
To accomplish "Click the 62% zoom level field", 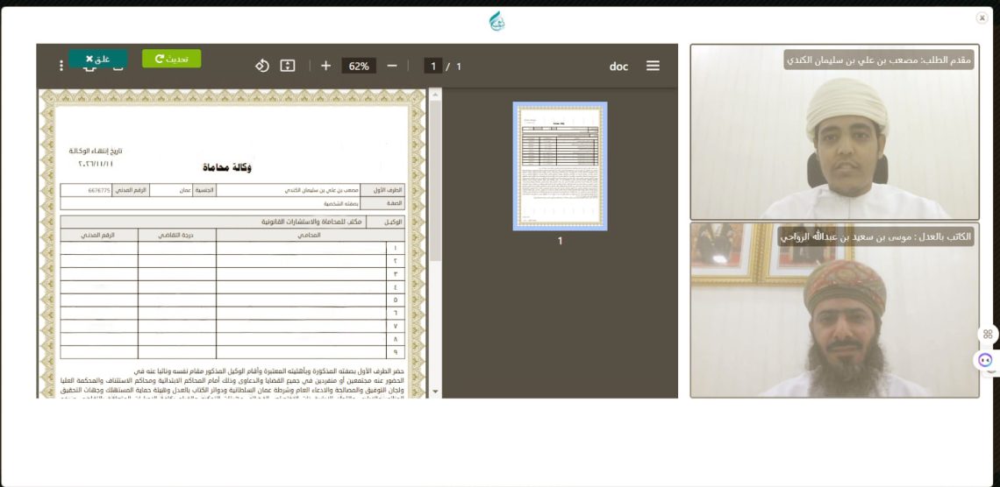I will click(x=359, y=66).
